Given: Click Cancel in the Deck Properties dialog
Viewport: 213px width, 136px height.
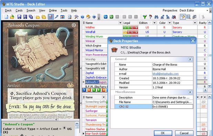Looking at the screenshot, I should click(x=184, y=133).
